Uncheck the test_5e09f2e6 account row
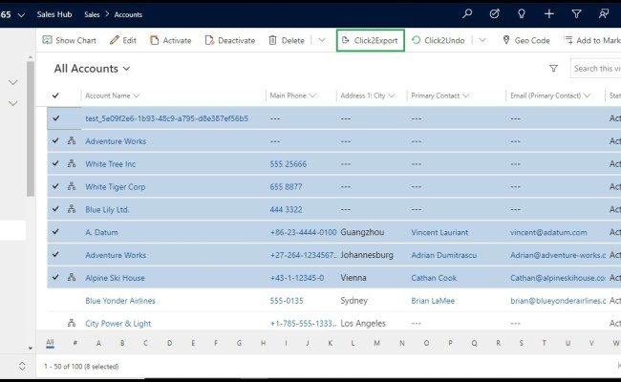The image size is (621, 382). tap(55, 118)
